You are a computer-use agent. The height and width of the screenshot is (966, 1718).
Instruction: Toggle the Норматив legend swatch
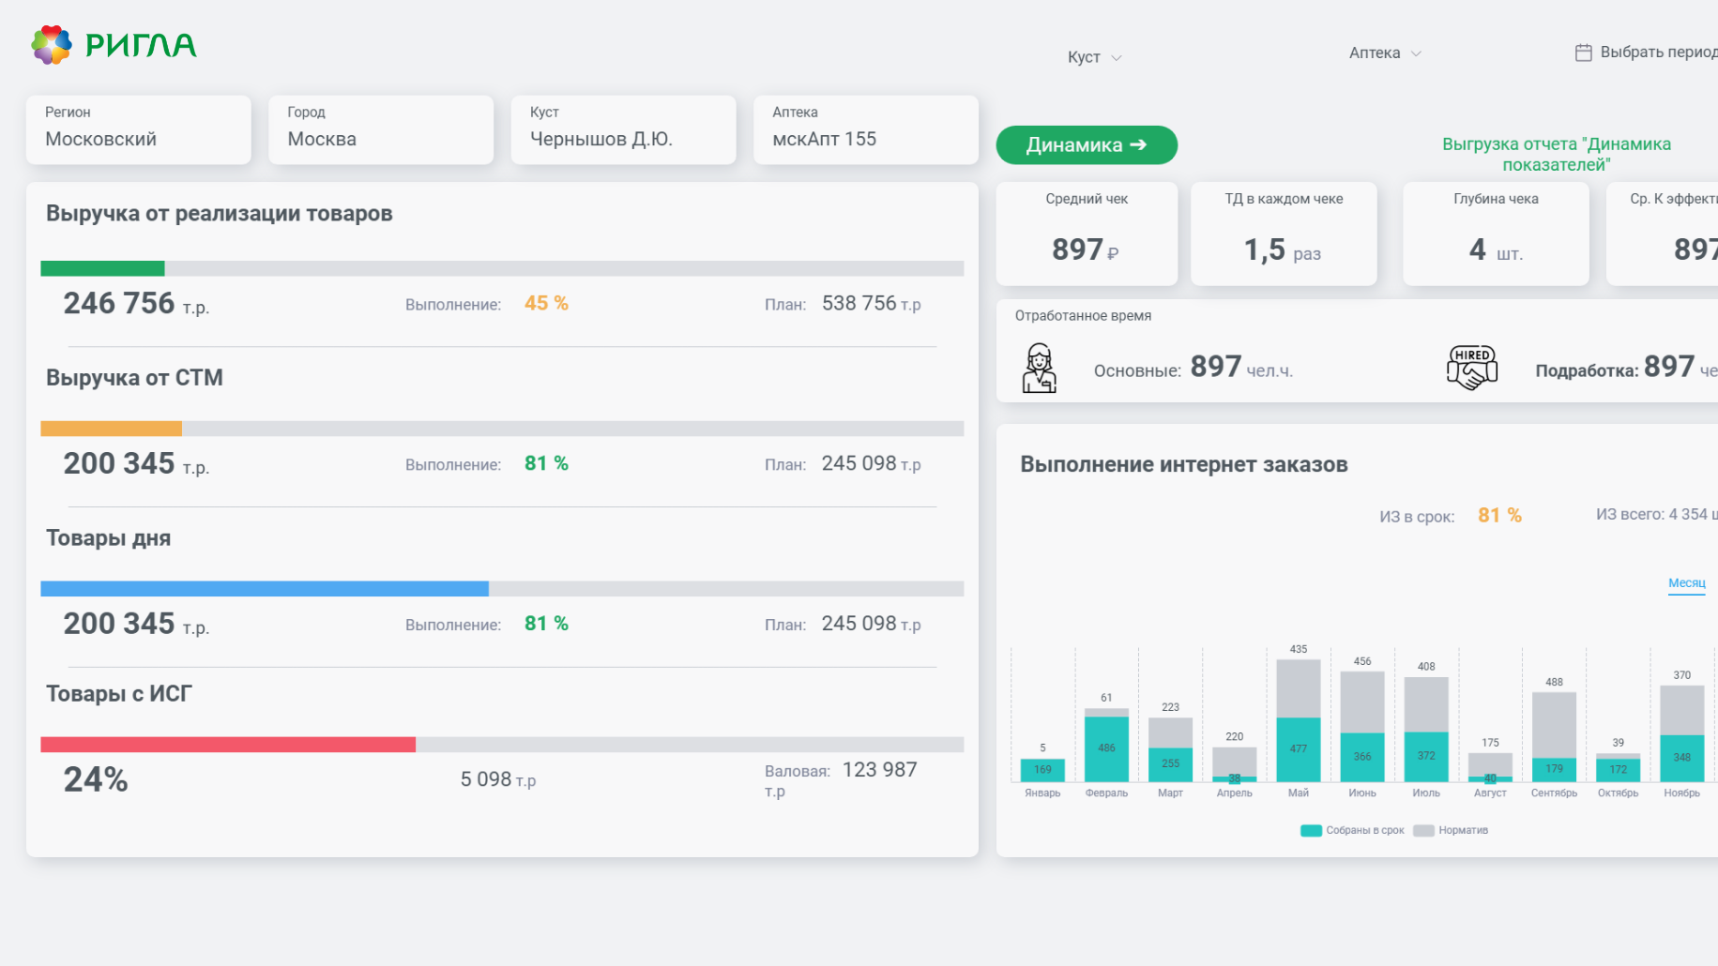1423,830
